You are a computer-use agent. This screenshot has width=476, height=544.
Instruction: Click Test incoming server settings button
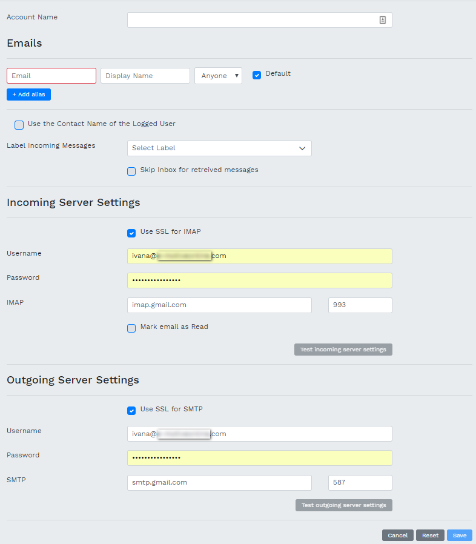click(x=343, y=350)
